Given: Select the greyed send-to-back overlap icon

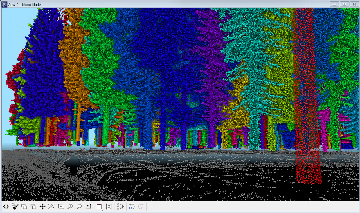Looking at the screenshot, I should [x=33, y=207].
